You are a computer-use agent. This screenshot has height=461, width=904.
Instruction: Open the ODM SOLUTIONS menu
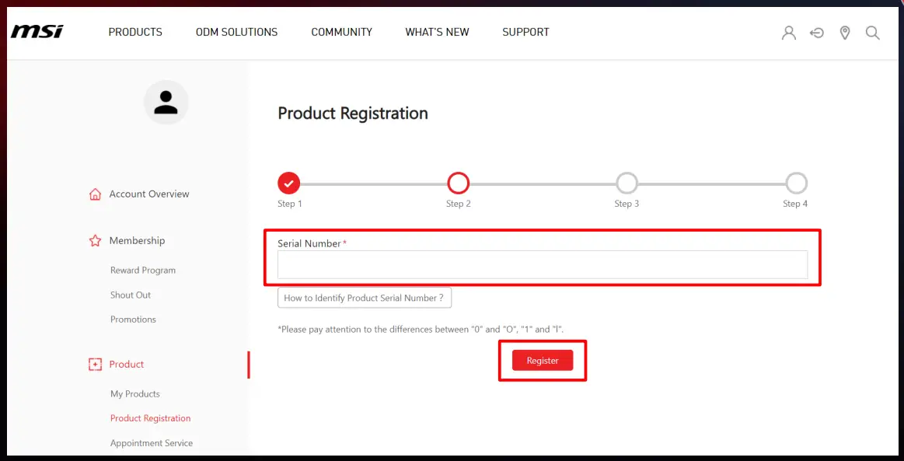236,32
